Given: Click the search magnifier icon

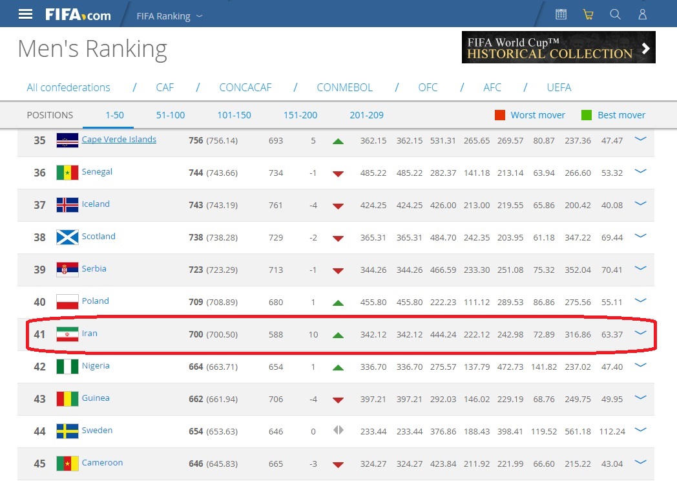Looking at the screenshot, I should point(614,14).
